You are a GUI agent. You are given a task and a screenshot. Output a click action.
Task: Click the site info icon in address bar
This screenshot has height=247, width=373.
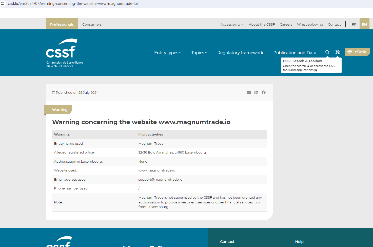(x=3, y=4)
